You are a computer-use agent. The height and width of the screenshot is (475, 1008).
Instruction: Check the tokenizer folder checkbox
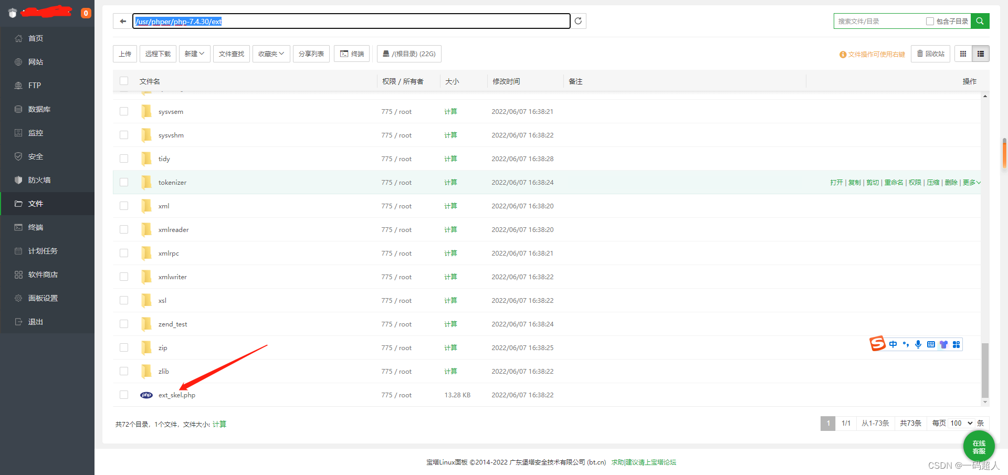(x=124, y=182)
